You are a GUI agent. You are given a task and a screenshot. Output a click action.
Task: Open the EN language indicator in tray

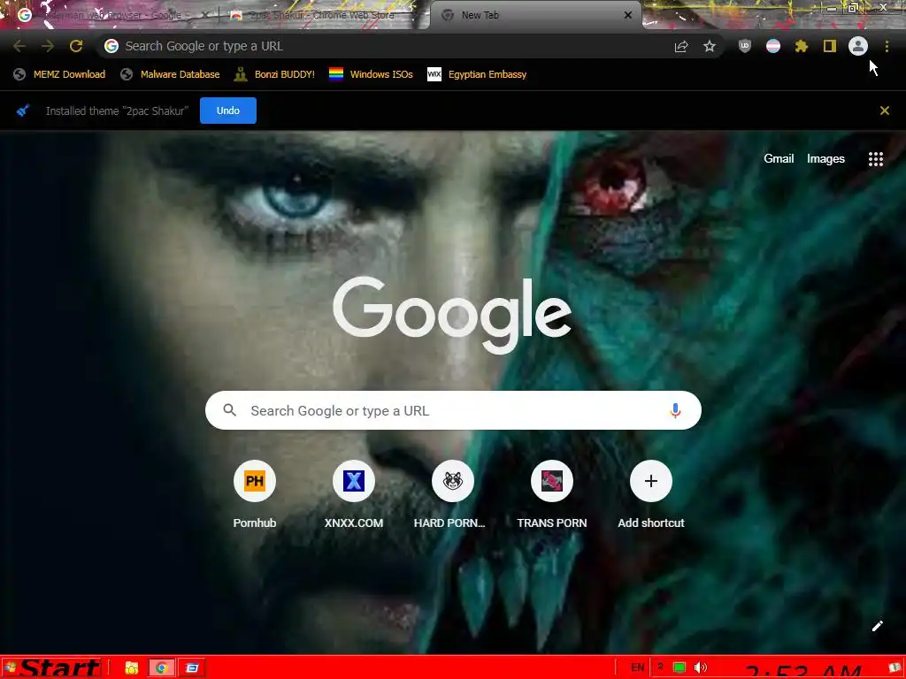637,668
